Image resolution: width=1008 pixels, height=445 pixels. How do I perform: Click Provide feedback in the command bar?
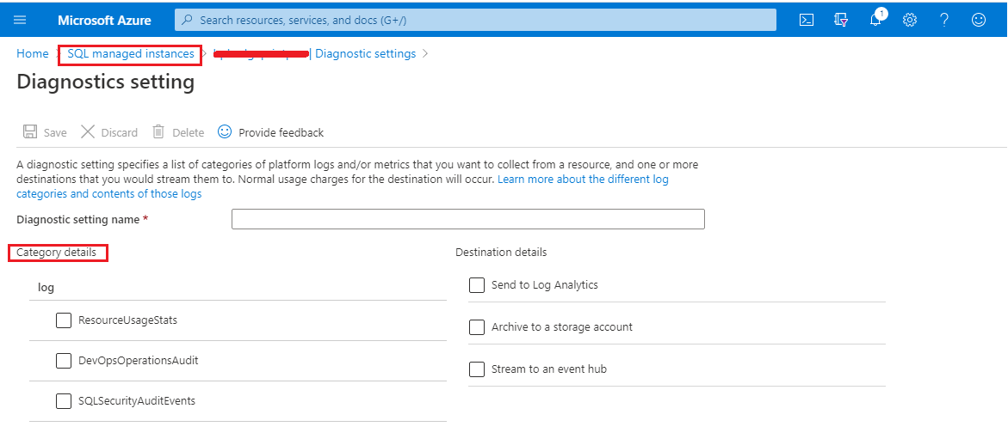point(271,132)
